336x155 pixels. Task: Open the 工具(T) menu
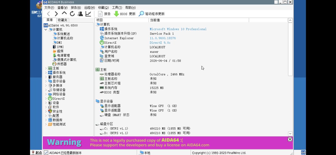(x=117, y=8)
